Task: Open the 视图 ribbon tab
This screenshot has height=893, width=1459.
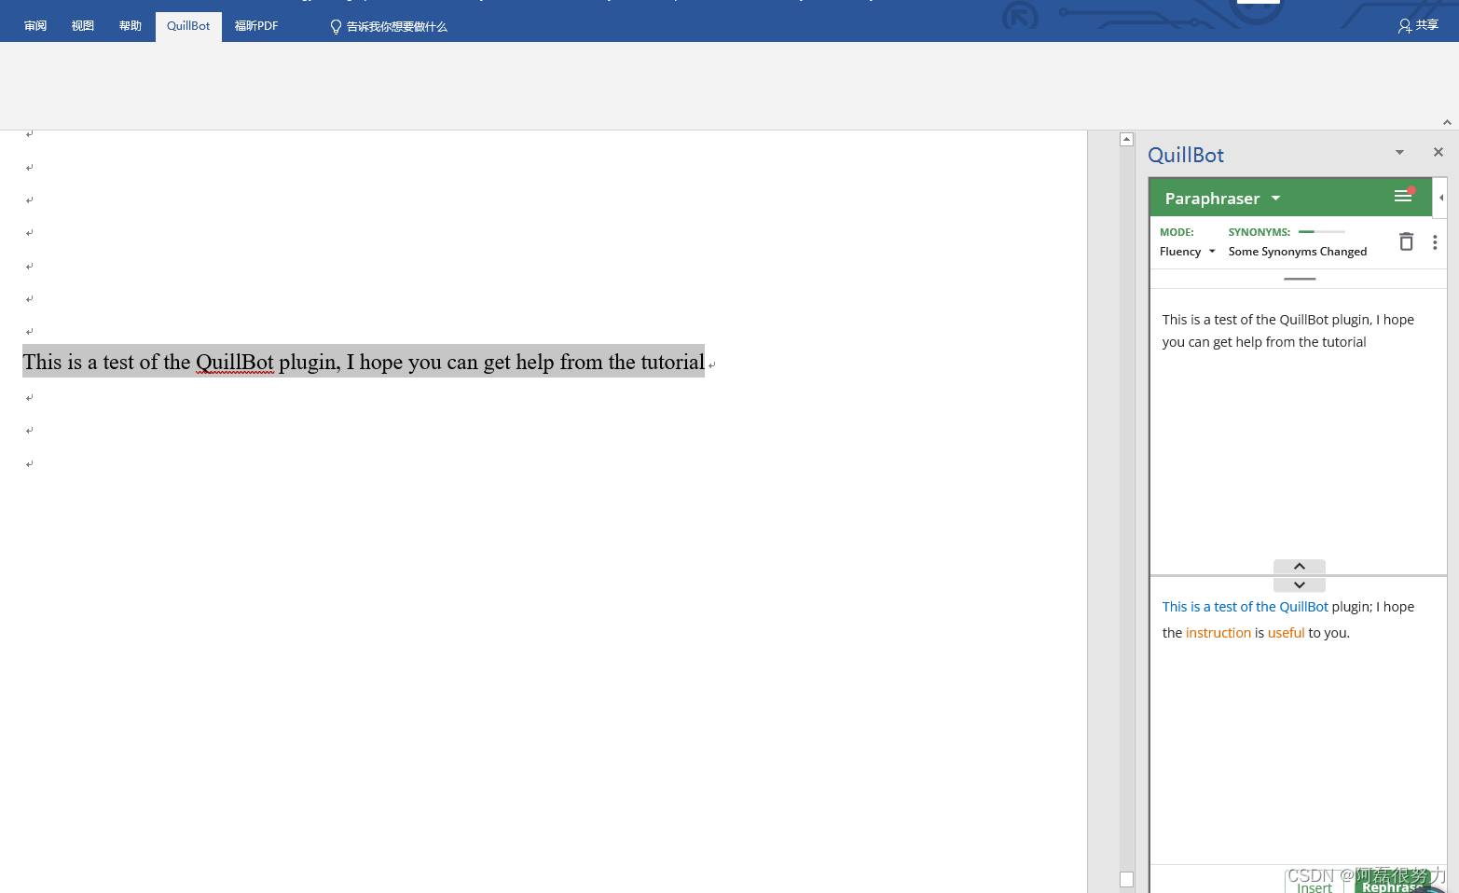Action: pos(83,26)
